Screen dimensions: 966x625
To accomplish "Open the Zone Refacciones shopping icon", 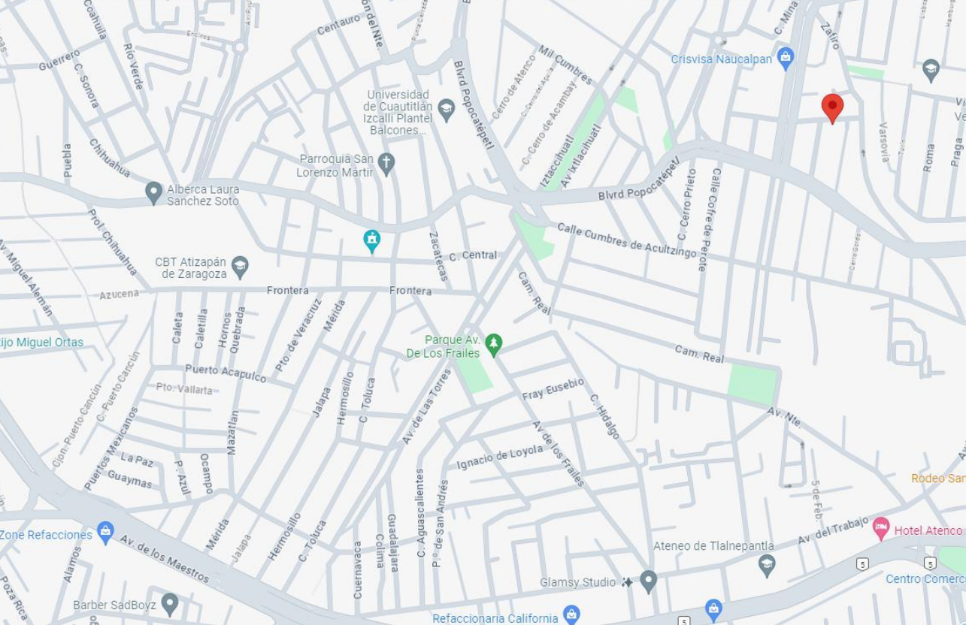I will click(105, 533).
